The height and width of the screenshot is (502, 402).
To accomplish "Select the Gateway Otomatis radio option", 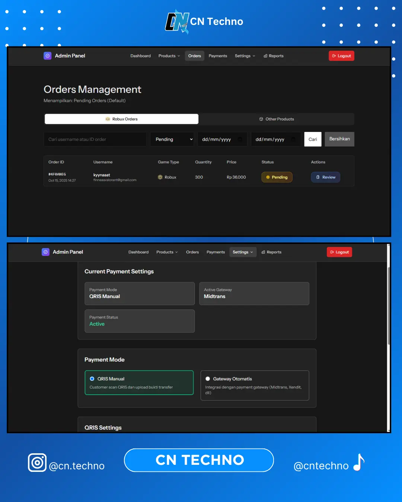I will pyautogui.click(x=208, y=379).
